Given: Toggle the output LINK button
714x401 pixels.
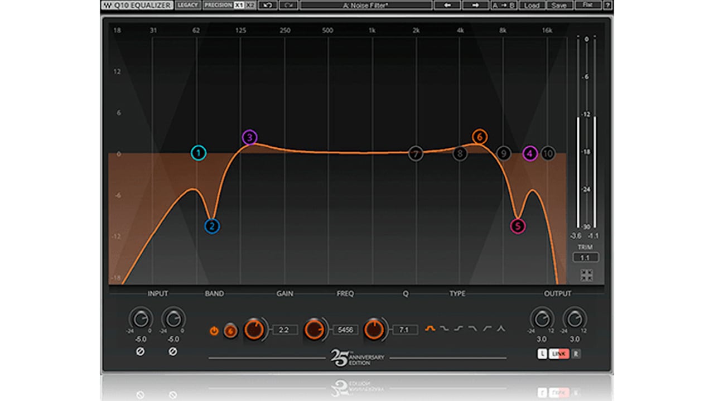Looking at the screenshot, I should pos(558,354).
